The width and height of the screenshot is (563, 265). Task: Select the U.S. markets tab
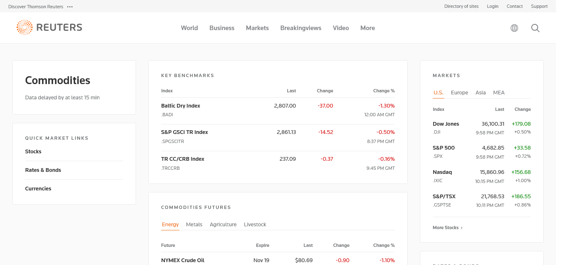point(438,93)
